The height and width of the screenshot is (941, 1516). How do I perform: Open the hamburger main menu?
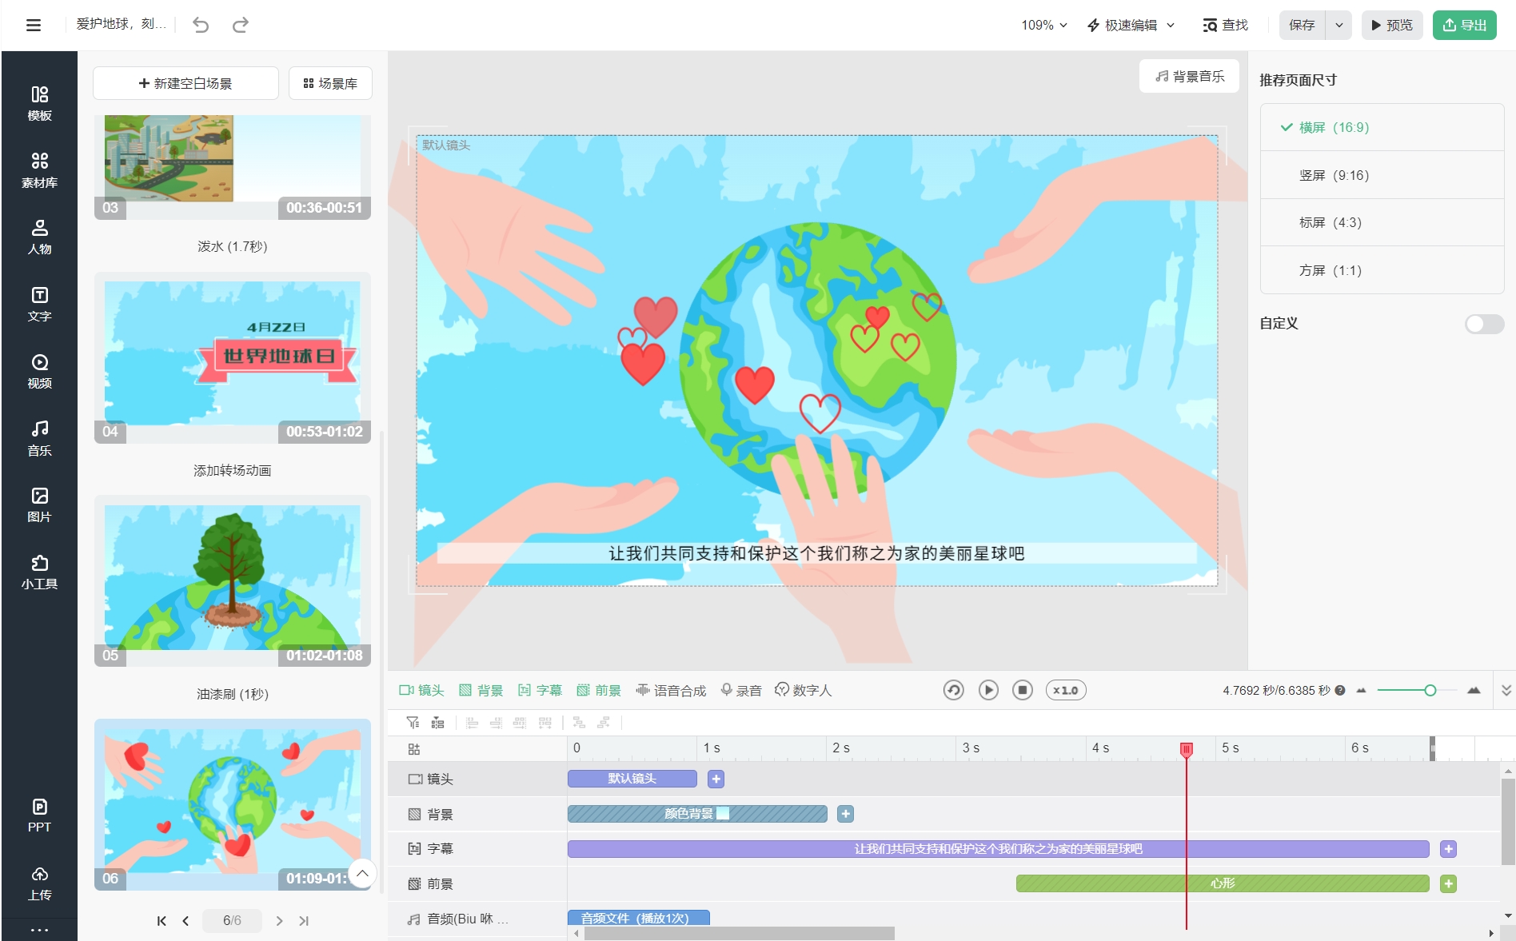click(34, 25)
